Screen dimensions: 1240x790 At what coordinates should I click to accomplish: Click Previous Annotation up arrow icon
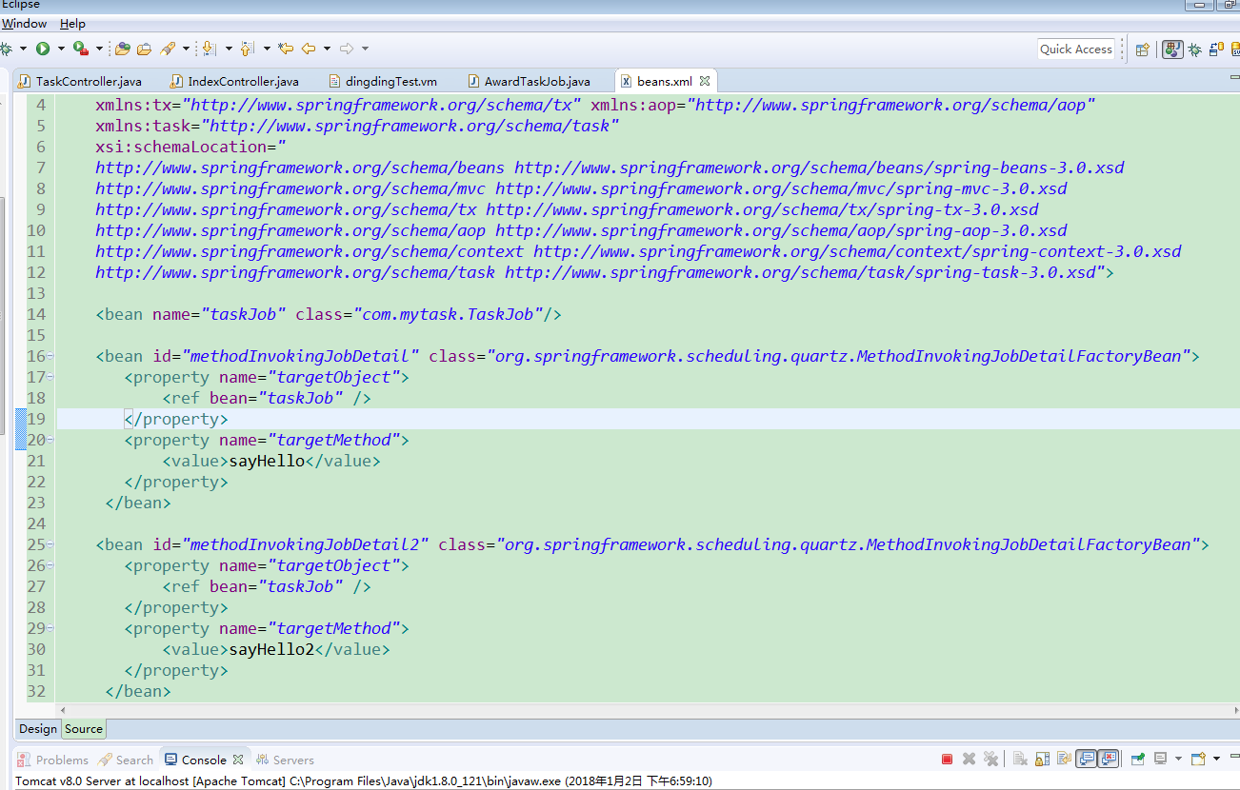pos(248,49)
